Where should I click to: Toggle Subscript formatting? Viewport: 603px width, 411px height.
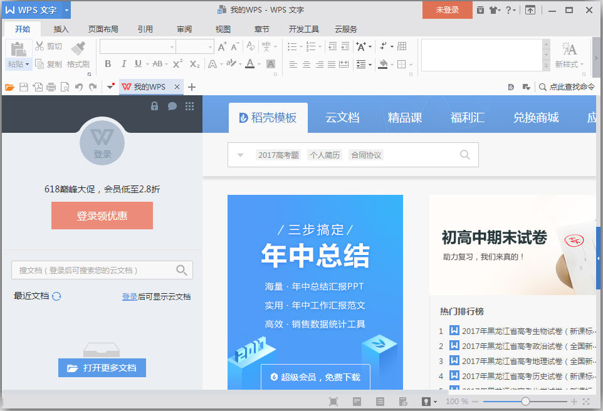pos(194,64)
